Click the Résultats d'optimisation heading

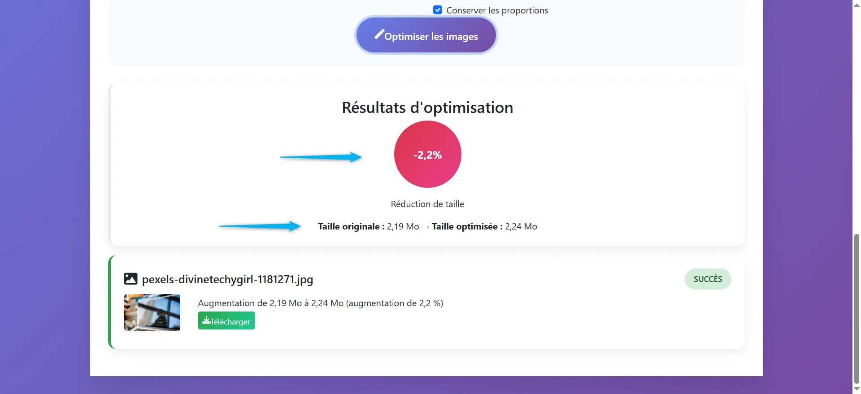point(427,107)
